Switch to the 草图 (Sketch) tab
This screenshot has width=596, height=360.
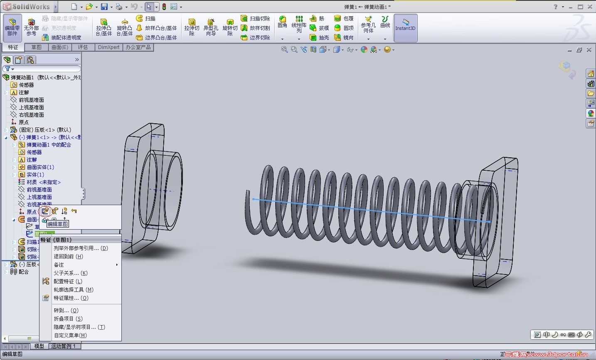point(37,47)
